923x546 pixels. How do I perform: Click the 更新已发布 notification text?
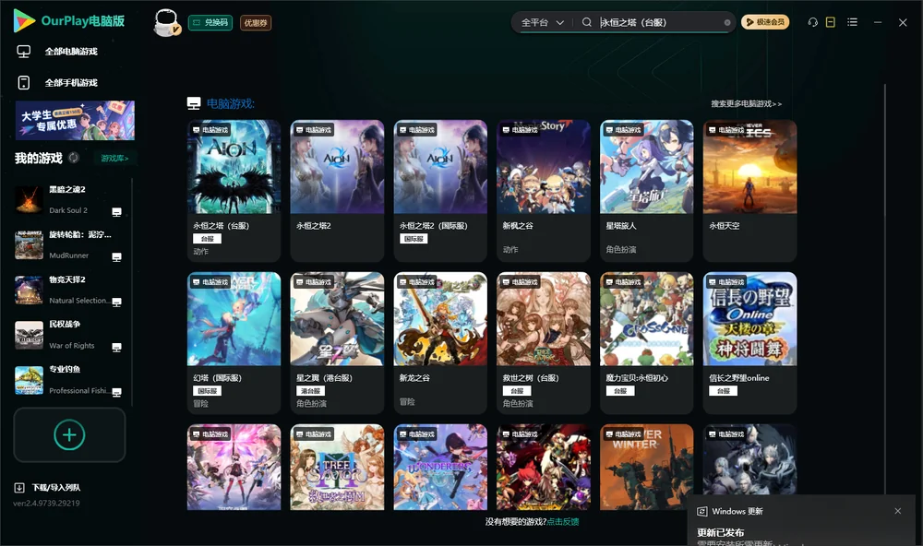[721, 532]
